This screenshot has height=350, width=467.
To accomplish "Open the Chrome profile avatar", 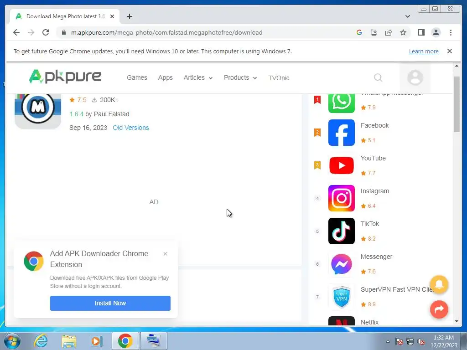I will [x=436, y=32].
